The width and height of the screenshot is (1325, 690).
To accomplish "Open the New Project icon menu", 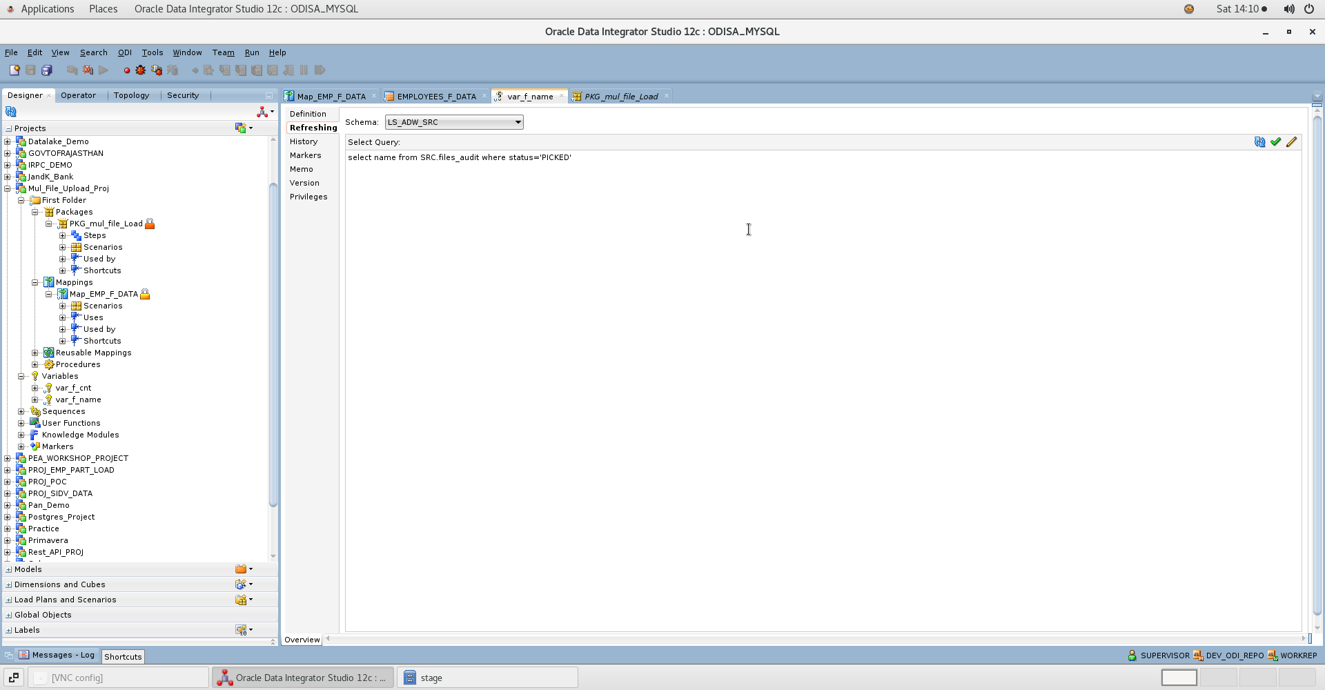I will [244, 128].
